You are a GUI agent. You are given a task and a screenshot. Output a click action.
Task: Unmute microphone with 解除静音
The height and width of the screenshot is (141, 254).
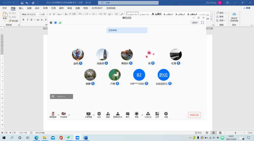[53, 114]
